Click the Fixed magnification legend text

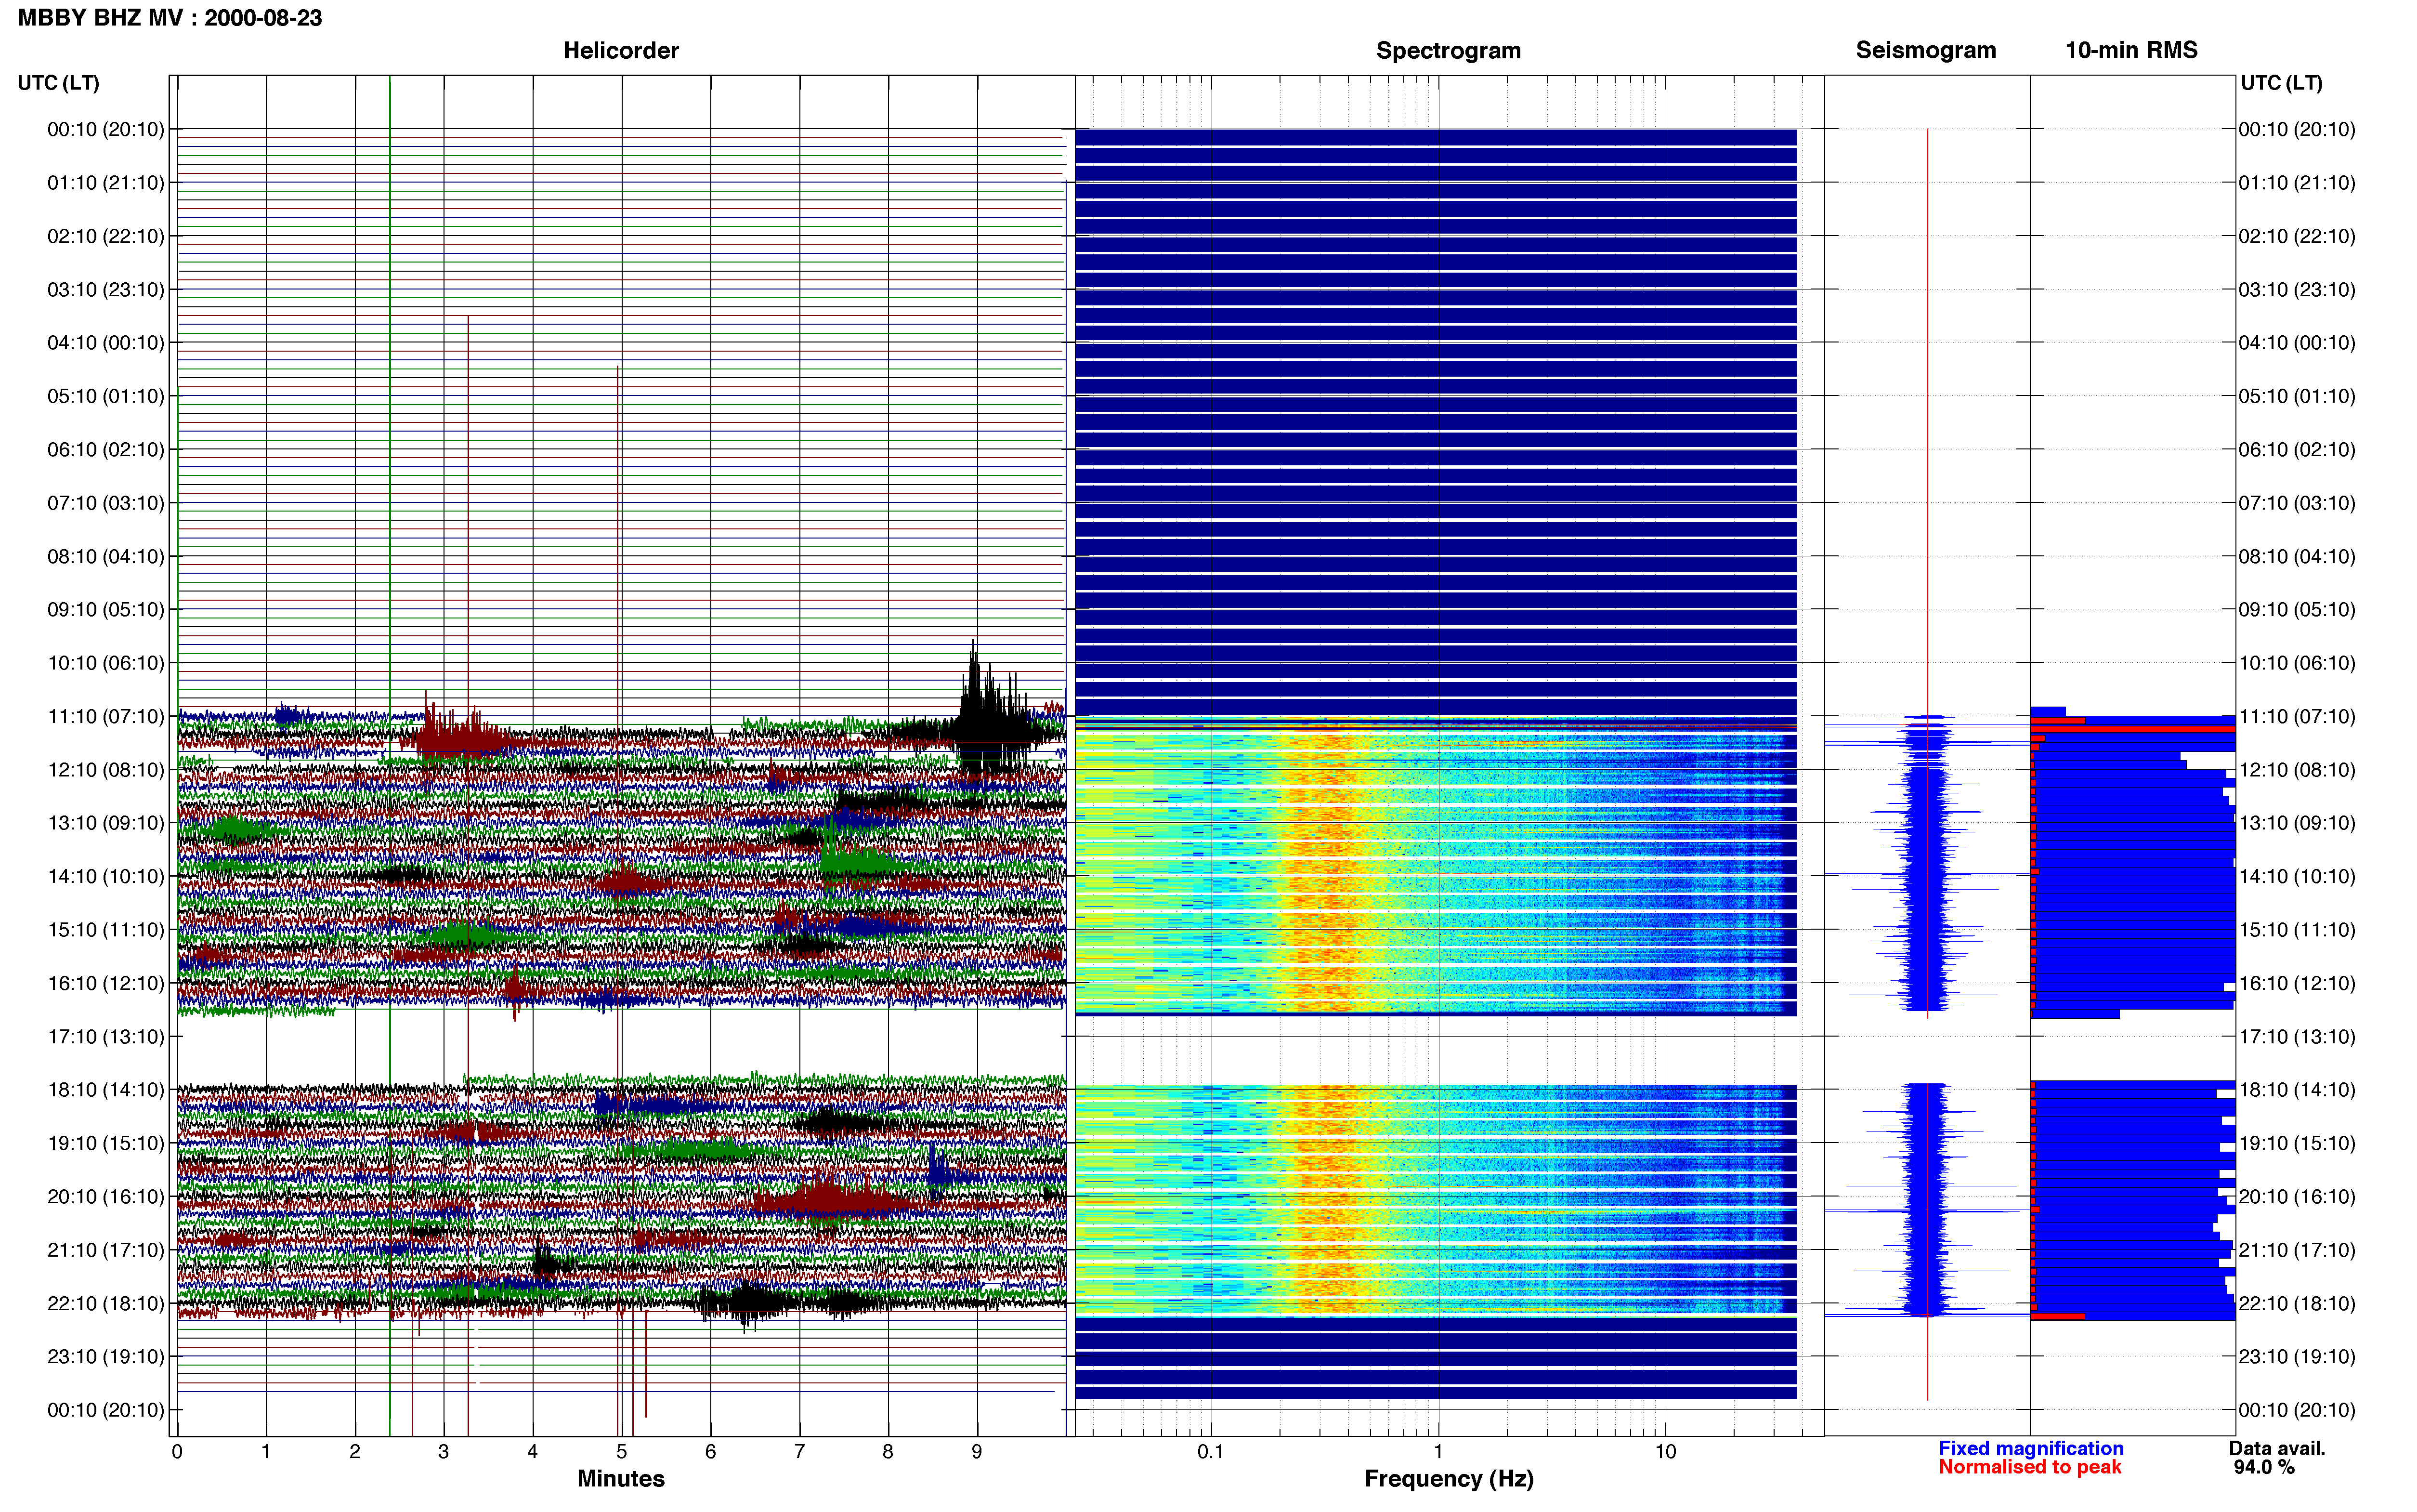tap(2030, 1448)
